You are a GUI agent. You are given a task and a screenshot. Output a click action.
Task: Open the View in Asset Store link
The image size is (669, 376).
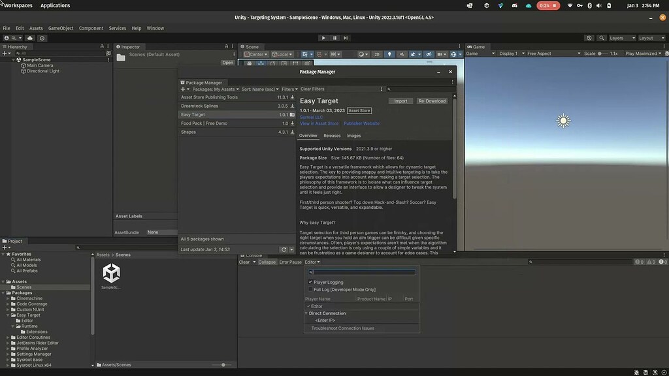click(320, 123)
